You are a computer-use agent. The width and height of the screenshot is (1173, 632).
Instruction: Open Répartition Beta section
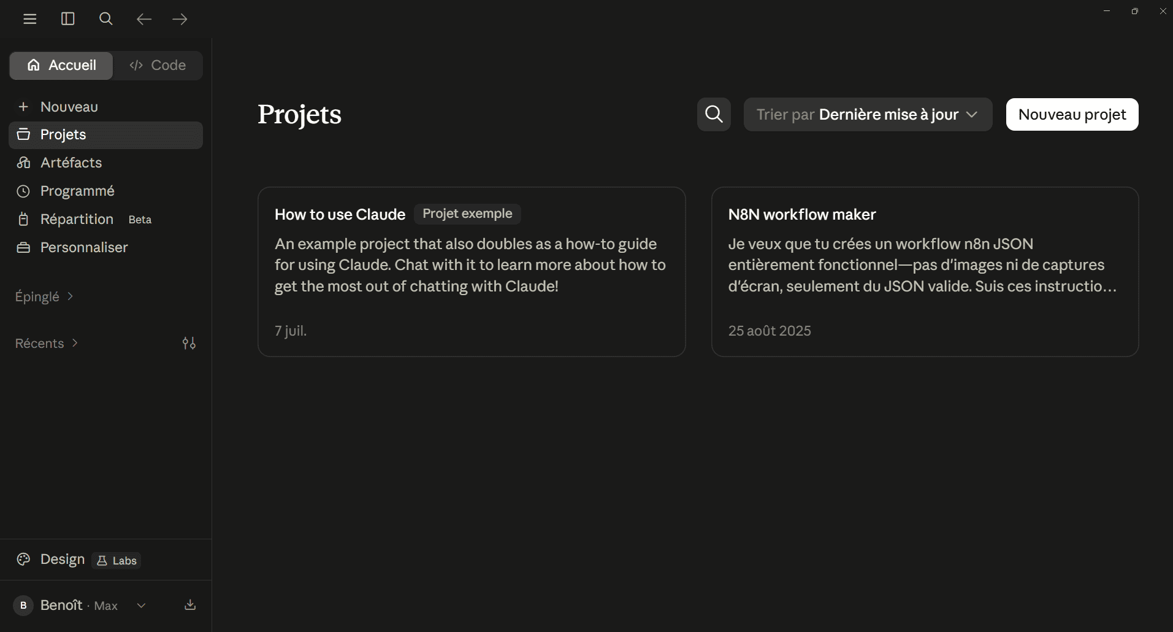click(105, 219)
